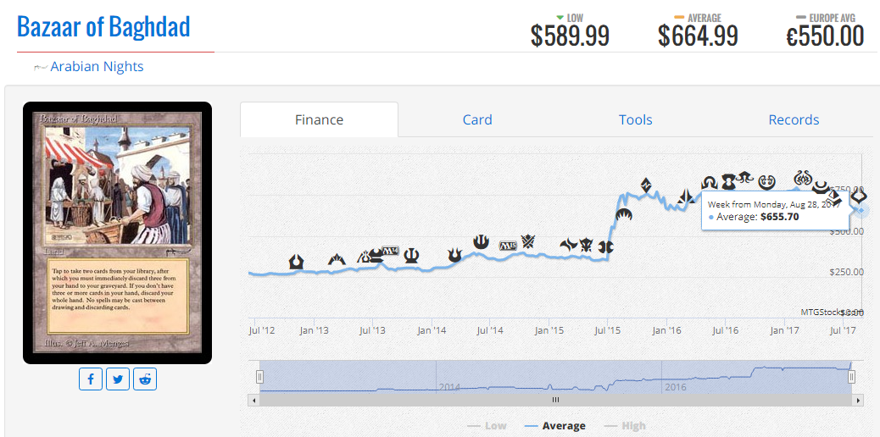Viewport: 880px width, 437px height.
Task: Open the Tools tab
Action: 635,119
